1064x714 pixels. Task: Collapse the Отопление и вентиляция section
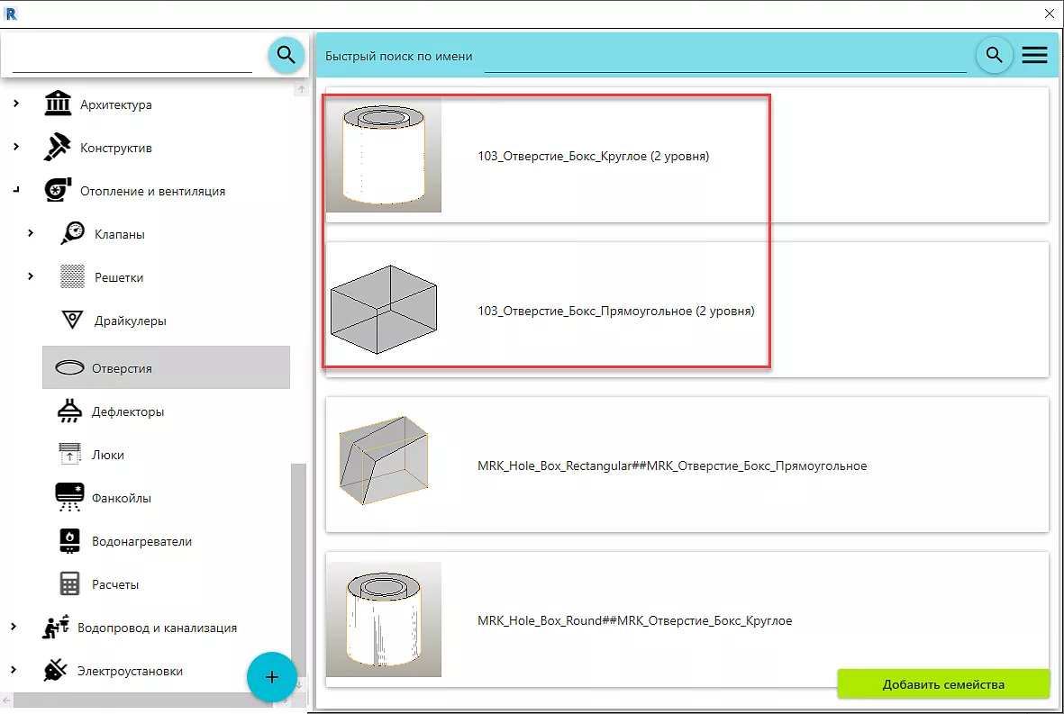tap(15, 191)
